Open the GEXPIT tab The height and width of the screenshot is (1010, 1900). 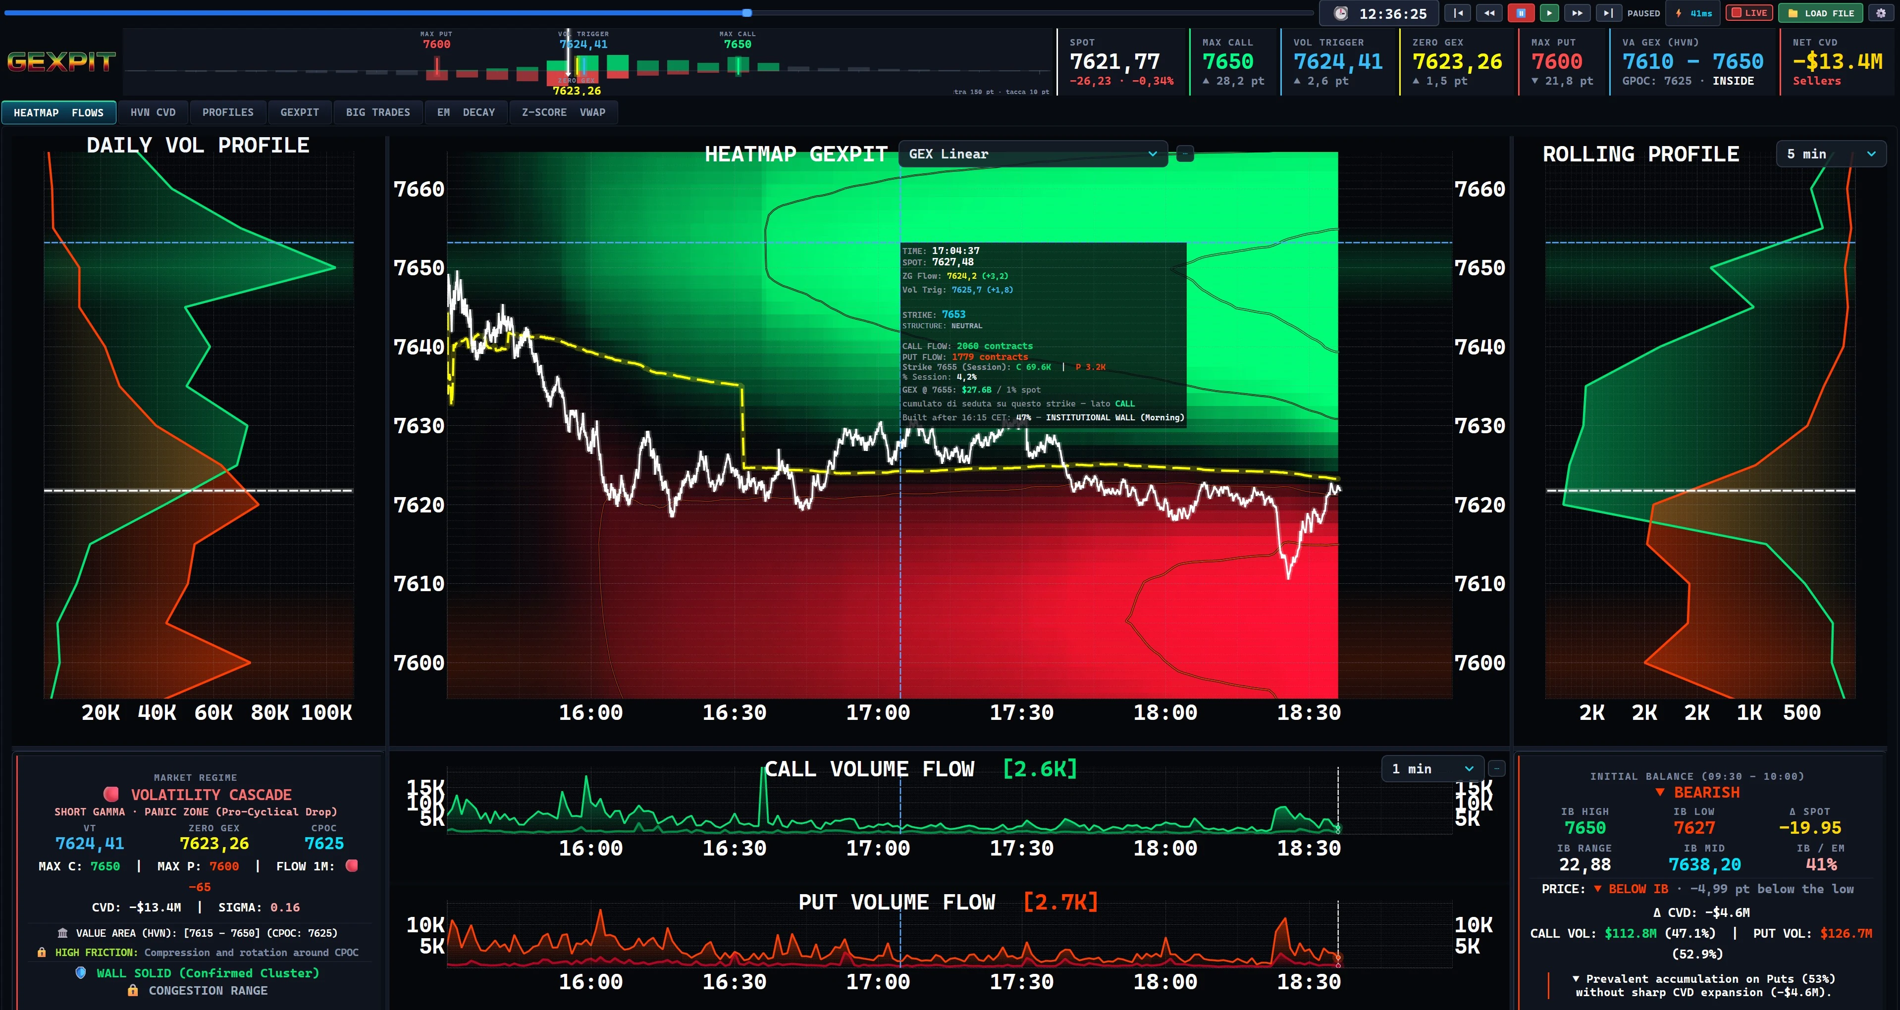pos(300,113)
